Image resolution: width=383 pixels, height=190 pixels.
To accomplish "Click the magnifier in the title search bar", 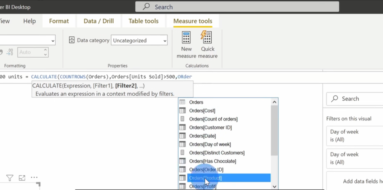I will (146, 7).
